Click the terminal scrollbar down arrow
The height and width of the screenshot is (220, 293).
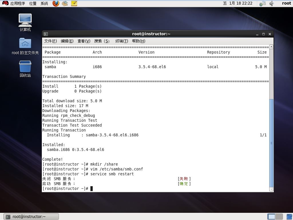271,189
